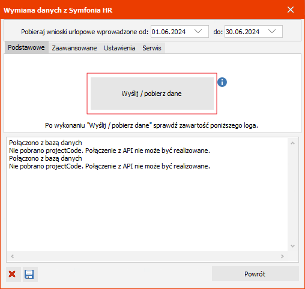Click the 30.06.2024 date field
Viewport: 305px width, 289px height.
point(253,32)
